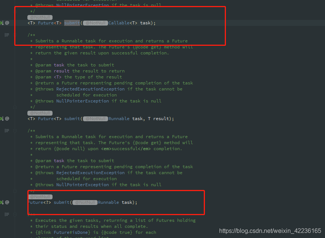Click '{@code true}' in the Executes doc comment
The image size is (325, 238).
click(x=117, y=232)
